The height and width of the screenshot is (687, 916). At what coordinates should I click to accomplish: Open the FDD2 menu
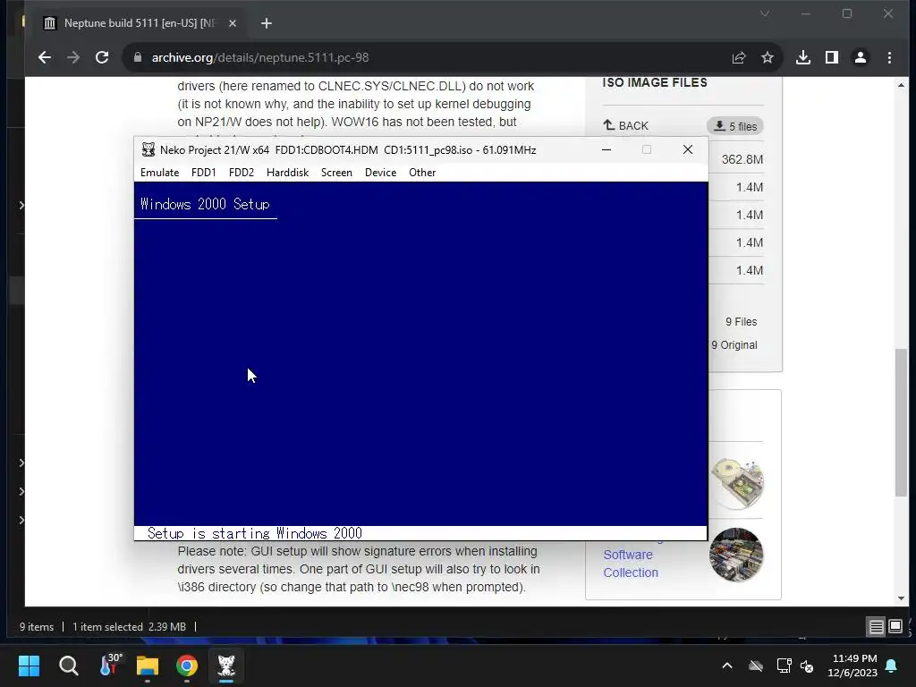click(242, 173)
